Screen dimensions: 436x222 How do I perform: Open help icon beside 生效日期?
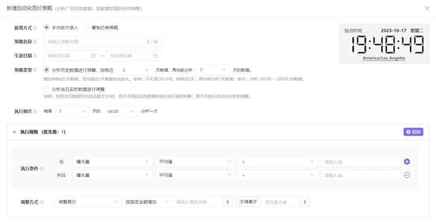tap(35, 56)
